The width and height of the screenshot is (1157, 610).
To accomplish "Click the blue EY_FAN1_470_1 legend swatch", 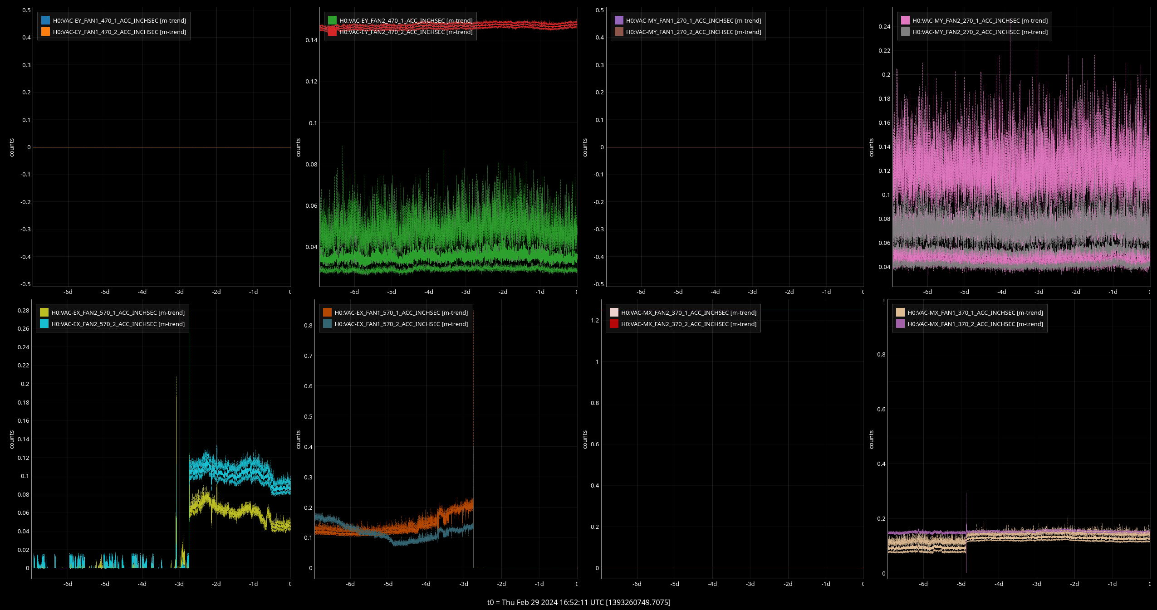I will pyautogui.click(x=45, y=20).
